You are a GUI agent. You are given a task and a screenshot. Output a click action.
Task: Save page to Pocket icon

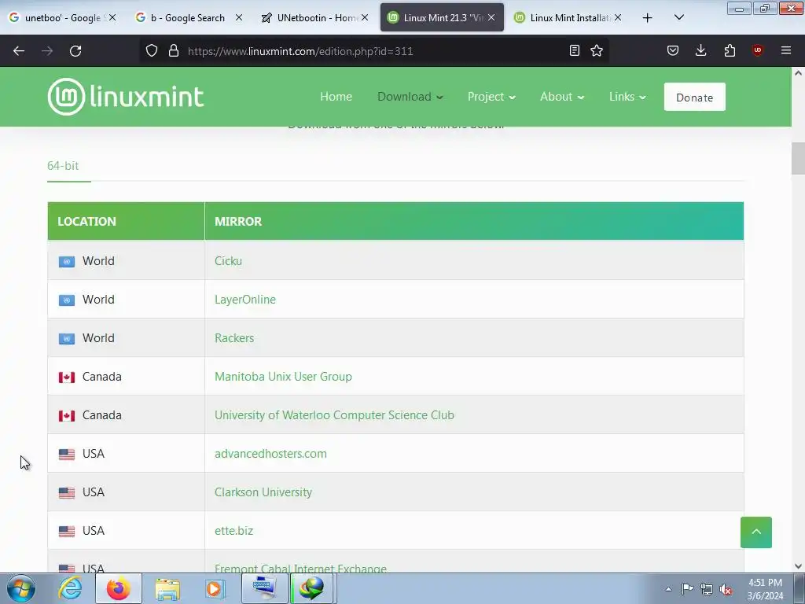(x=673, y=50)
